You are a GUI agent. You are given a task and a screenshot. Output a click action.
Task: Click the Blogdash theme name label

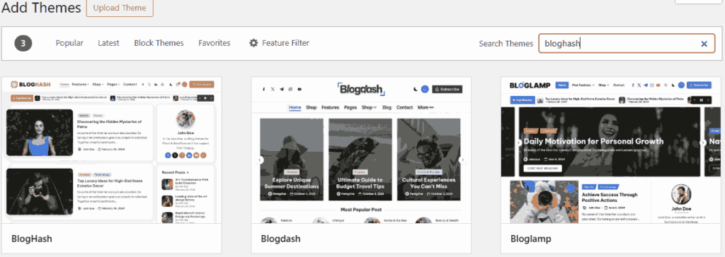click(x=280, y=239)
